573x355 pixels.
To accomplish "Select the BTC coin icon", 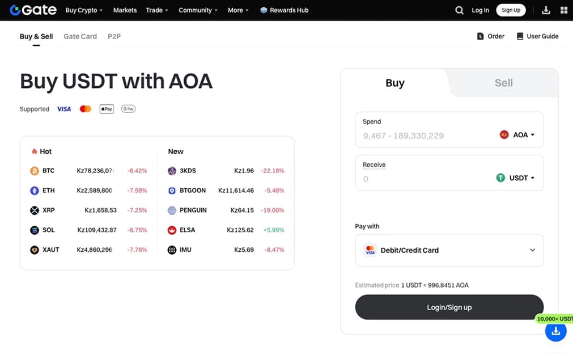I will click(35, 171).
